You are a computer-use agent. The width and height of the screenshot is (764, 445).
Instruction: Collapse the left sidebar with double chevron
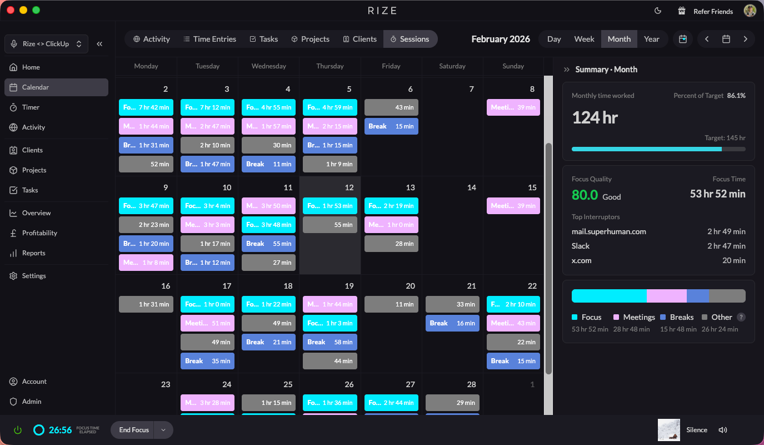click(99, 44)
